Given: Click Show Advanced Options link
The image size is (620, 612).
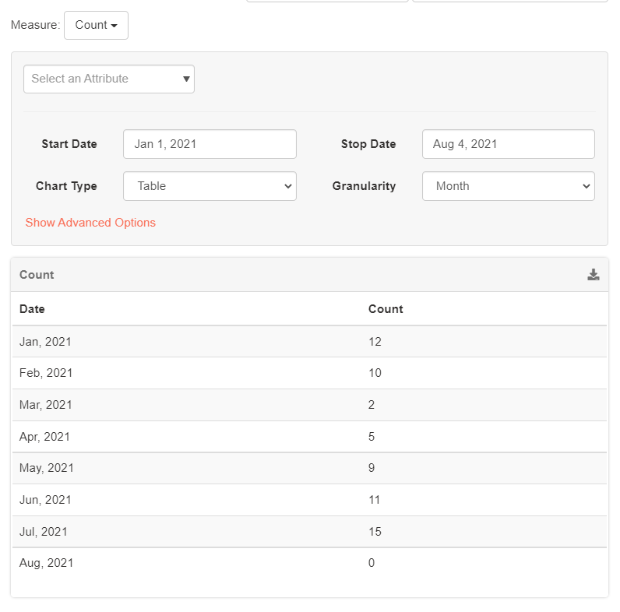Looking at the screenshot, I should pyautogui.click(x=90, y=223).
